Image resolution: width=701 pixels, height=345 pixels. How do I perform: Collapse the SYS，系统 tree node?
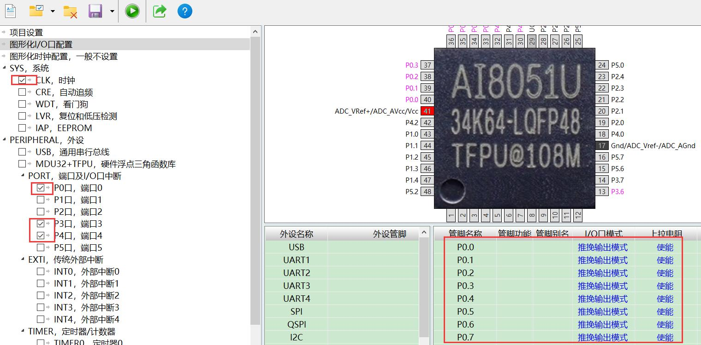(4, 69)
